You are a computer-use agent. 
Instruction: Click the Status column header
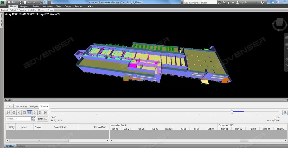tap(37, 127)
